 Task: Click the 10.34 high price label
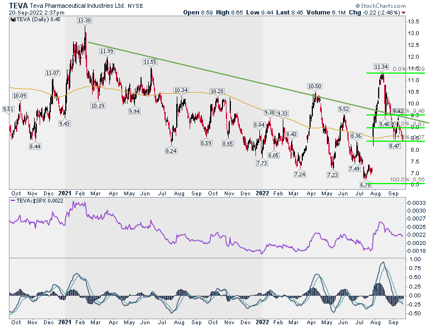(181, 90)
